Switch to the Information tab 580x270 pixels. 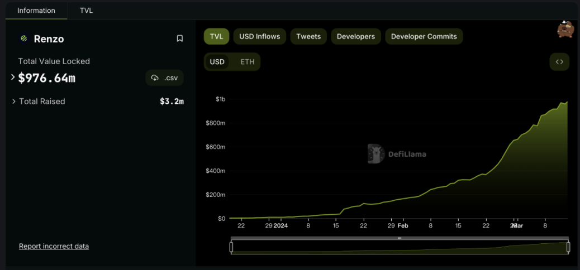(x=36, y=11)
